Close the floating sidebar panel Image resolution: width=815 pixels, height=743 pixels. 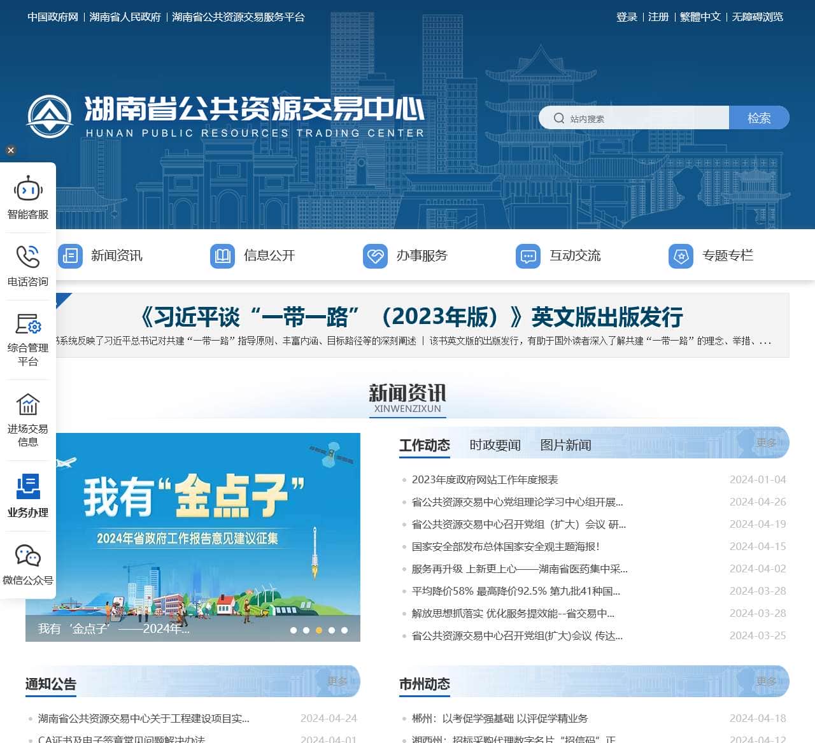[x=10, y=150]
